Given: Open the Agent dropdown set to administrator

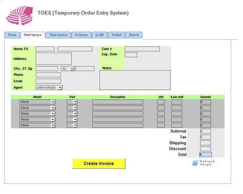Looking at the screenshot, I should pyautogui.click(x=49, y=87).
